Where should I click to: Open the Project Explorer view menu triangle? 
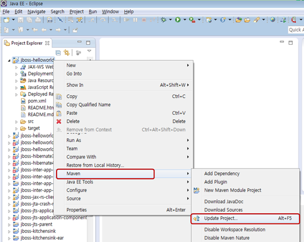point(89,51)
